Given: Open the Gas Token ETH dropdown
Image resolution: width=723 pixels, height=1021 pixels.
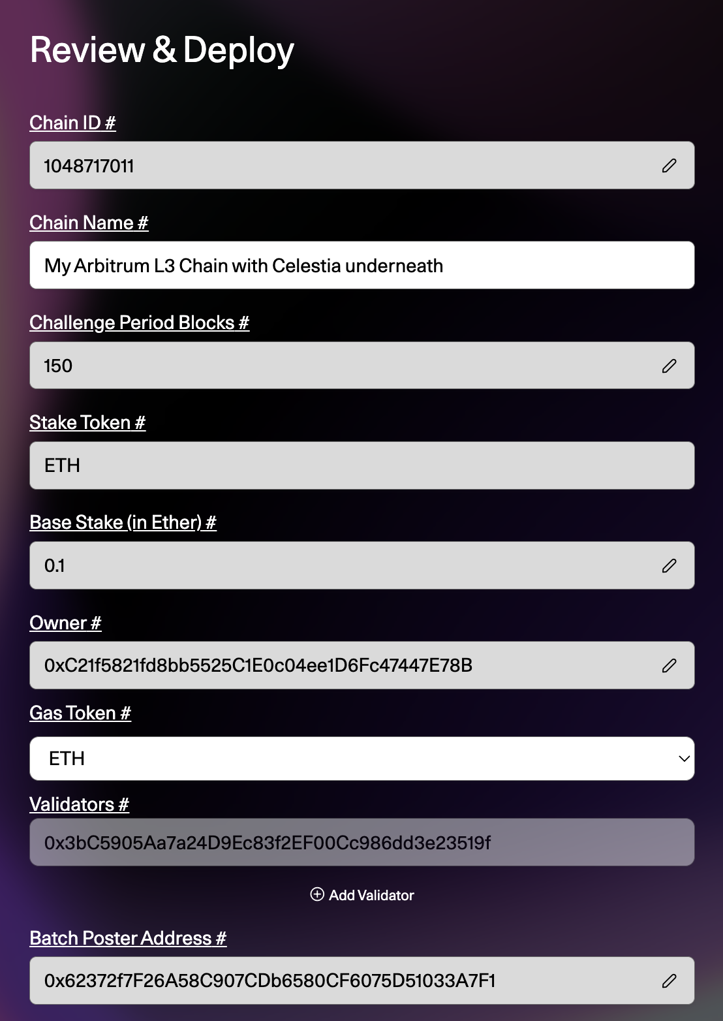Looking at the screenshot, I should point(362,759).
